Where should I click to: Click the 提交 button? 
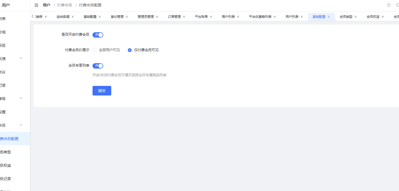click(x=102, y=91)
